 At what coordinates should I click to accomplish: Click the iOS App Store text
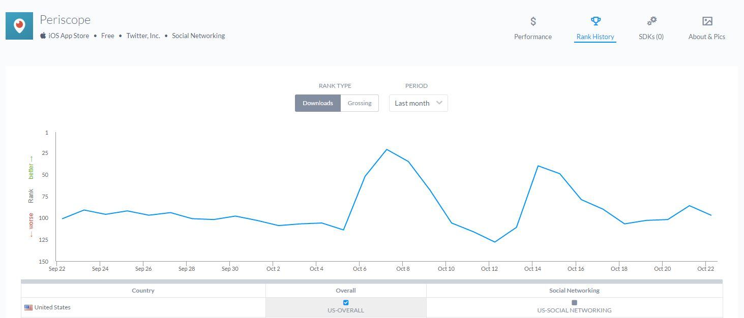(69, 36)
